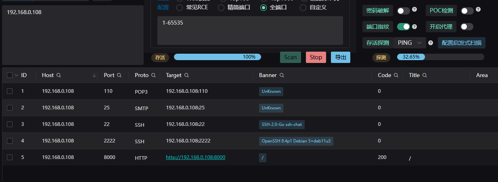Toggle the 密码破解 switch
Viewport: 498px width, 182px height.
coord(404,11)
